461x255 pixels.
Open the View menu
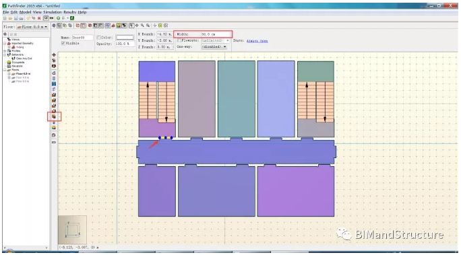(x=37, y=12)
